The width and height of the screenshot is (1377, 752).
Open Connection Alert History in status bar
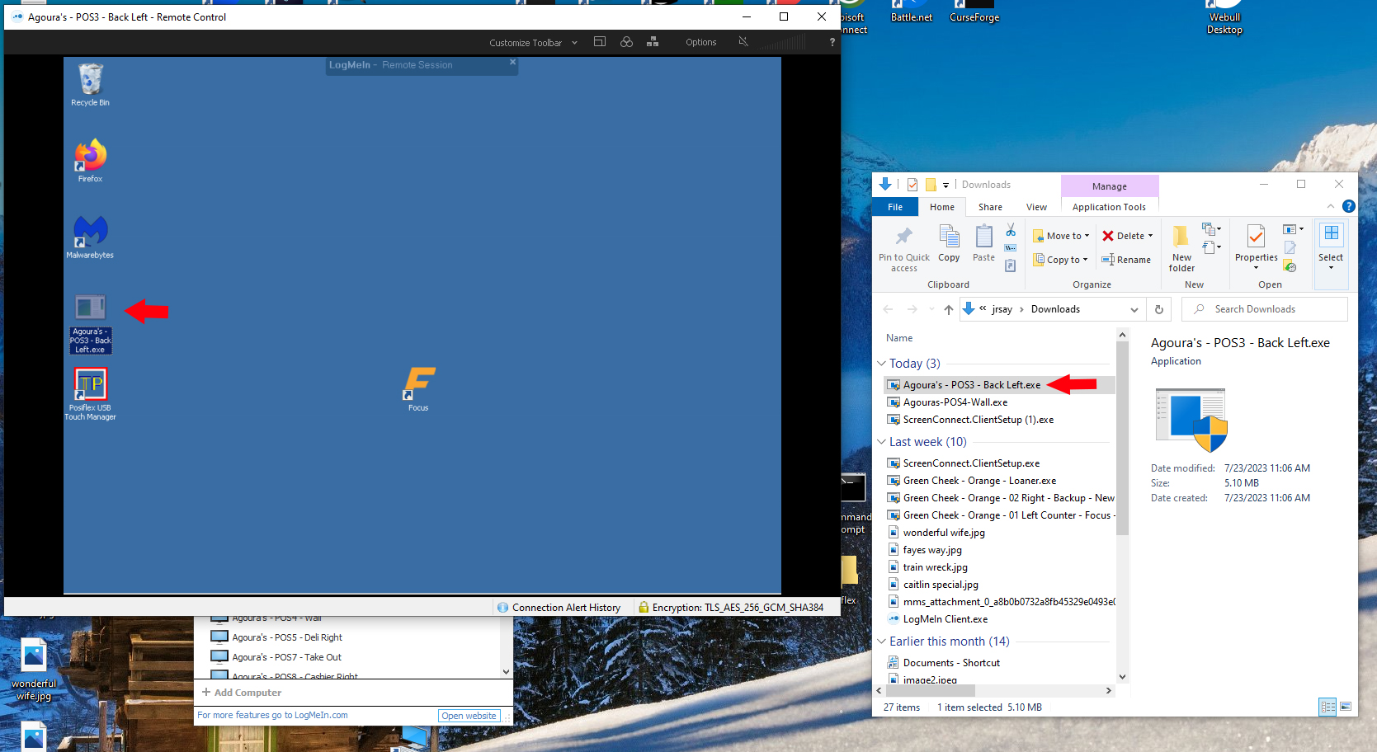(559, 608)
